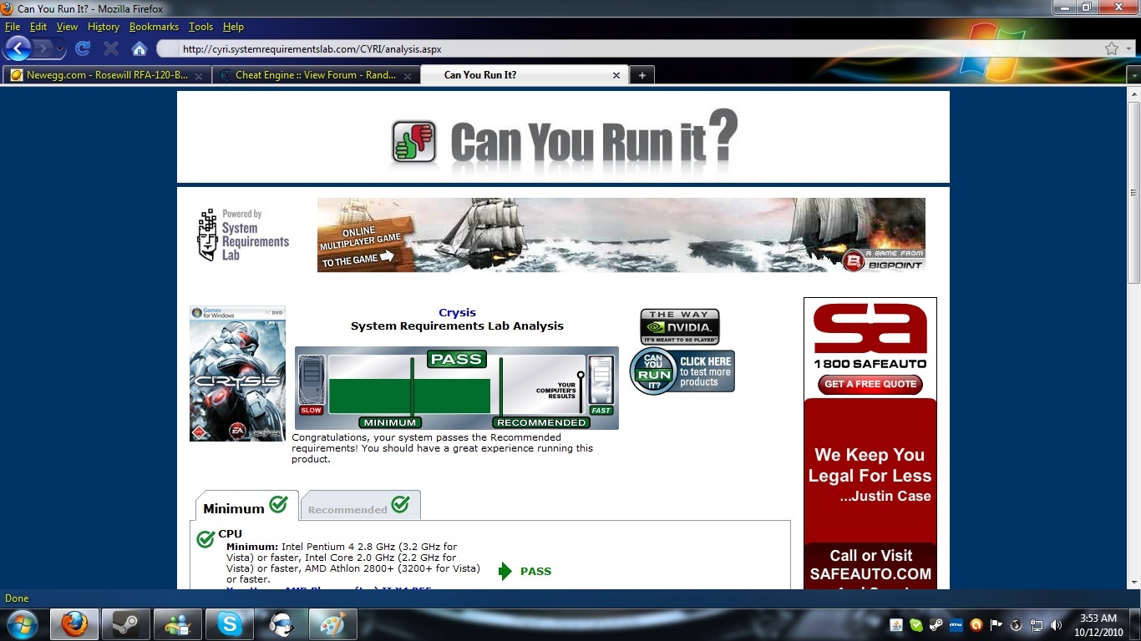Click the taskbar clock showing 3:53 AM
This screenshot has height=641, width=1141.
coord(1098,625)
